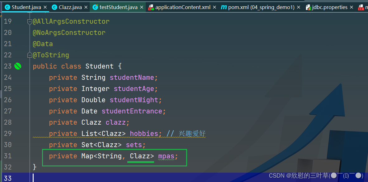Switch to the Clazz.java tab
368x182 pixels.
tap(70, 7)
